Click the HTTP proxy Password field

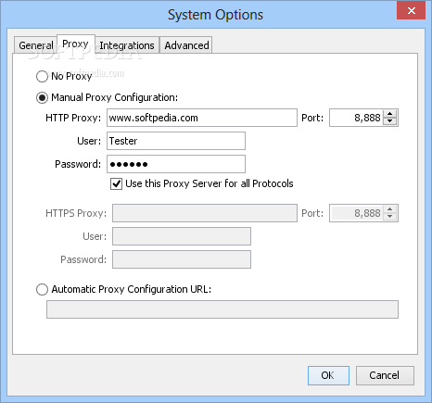click(x=176, y=164)
